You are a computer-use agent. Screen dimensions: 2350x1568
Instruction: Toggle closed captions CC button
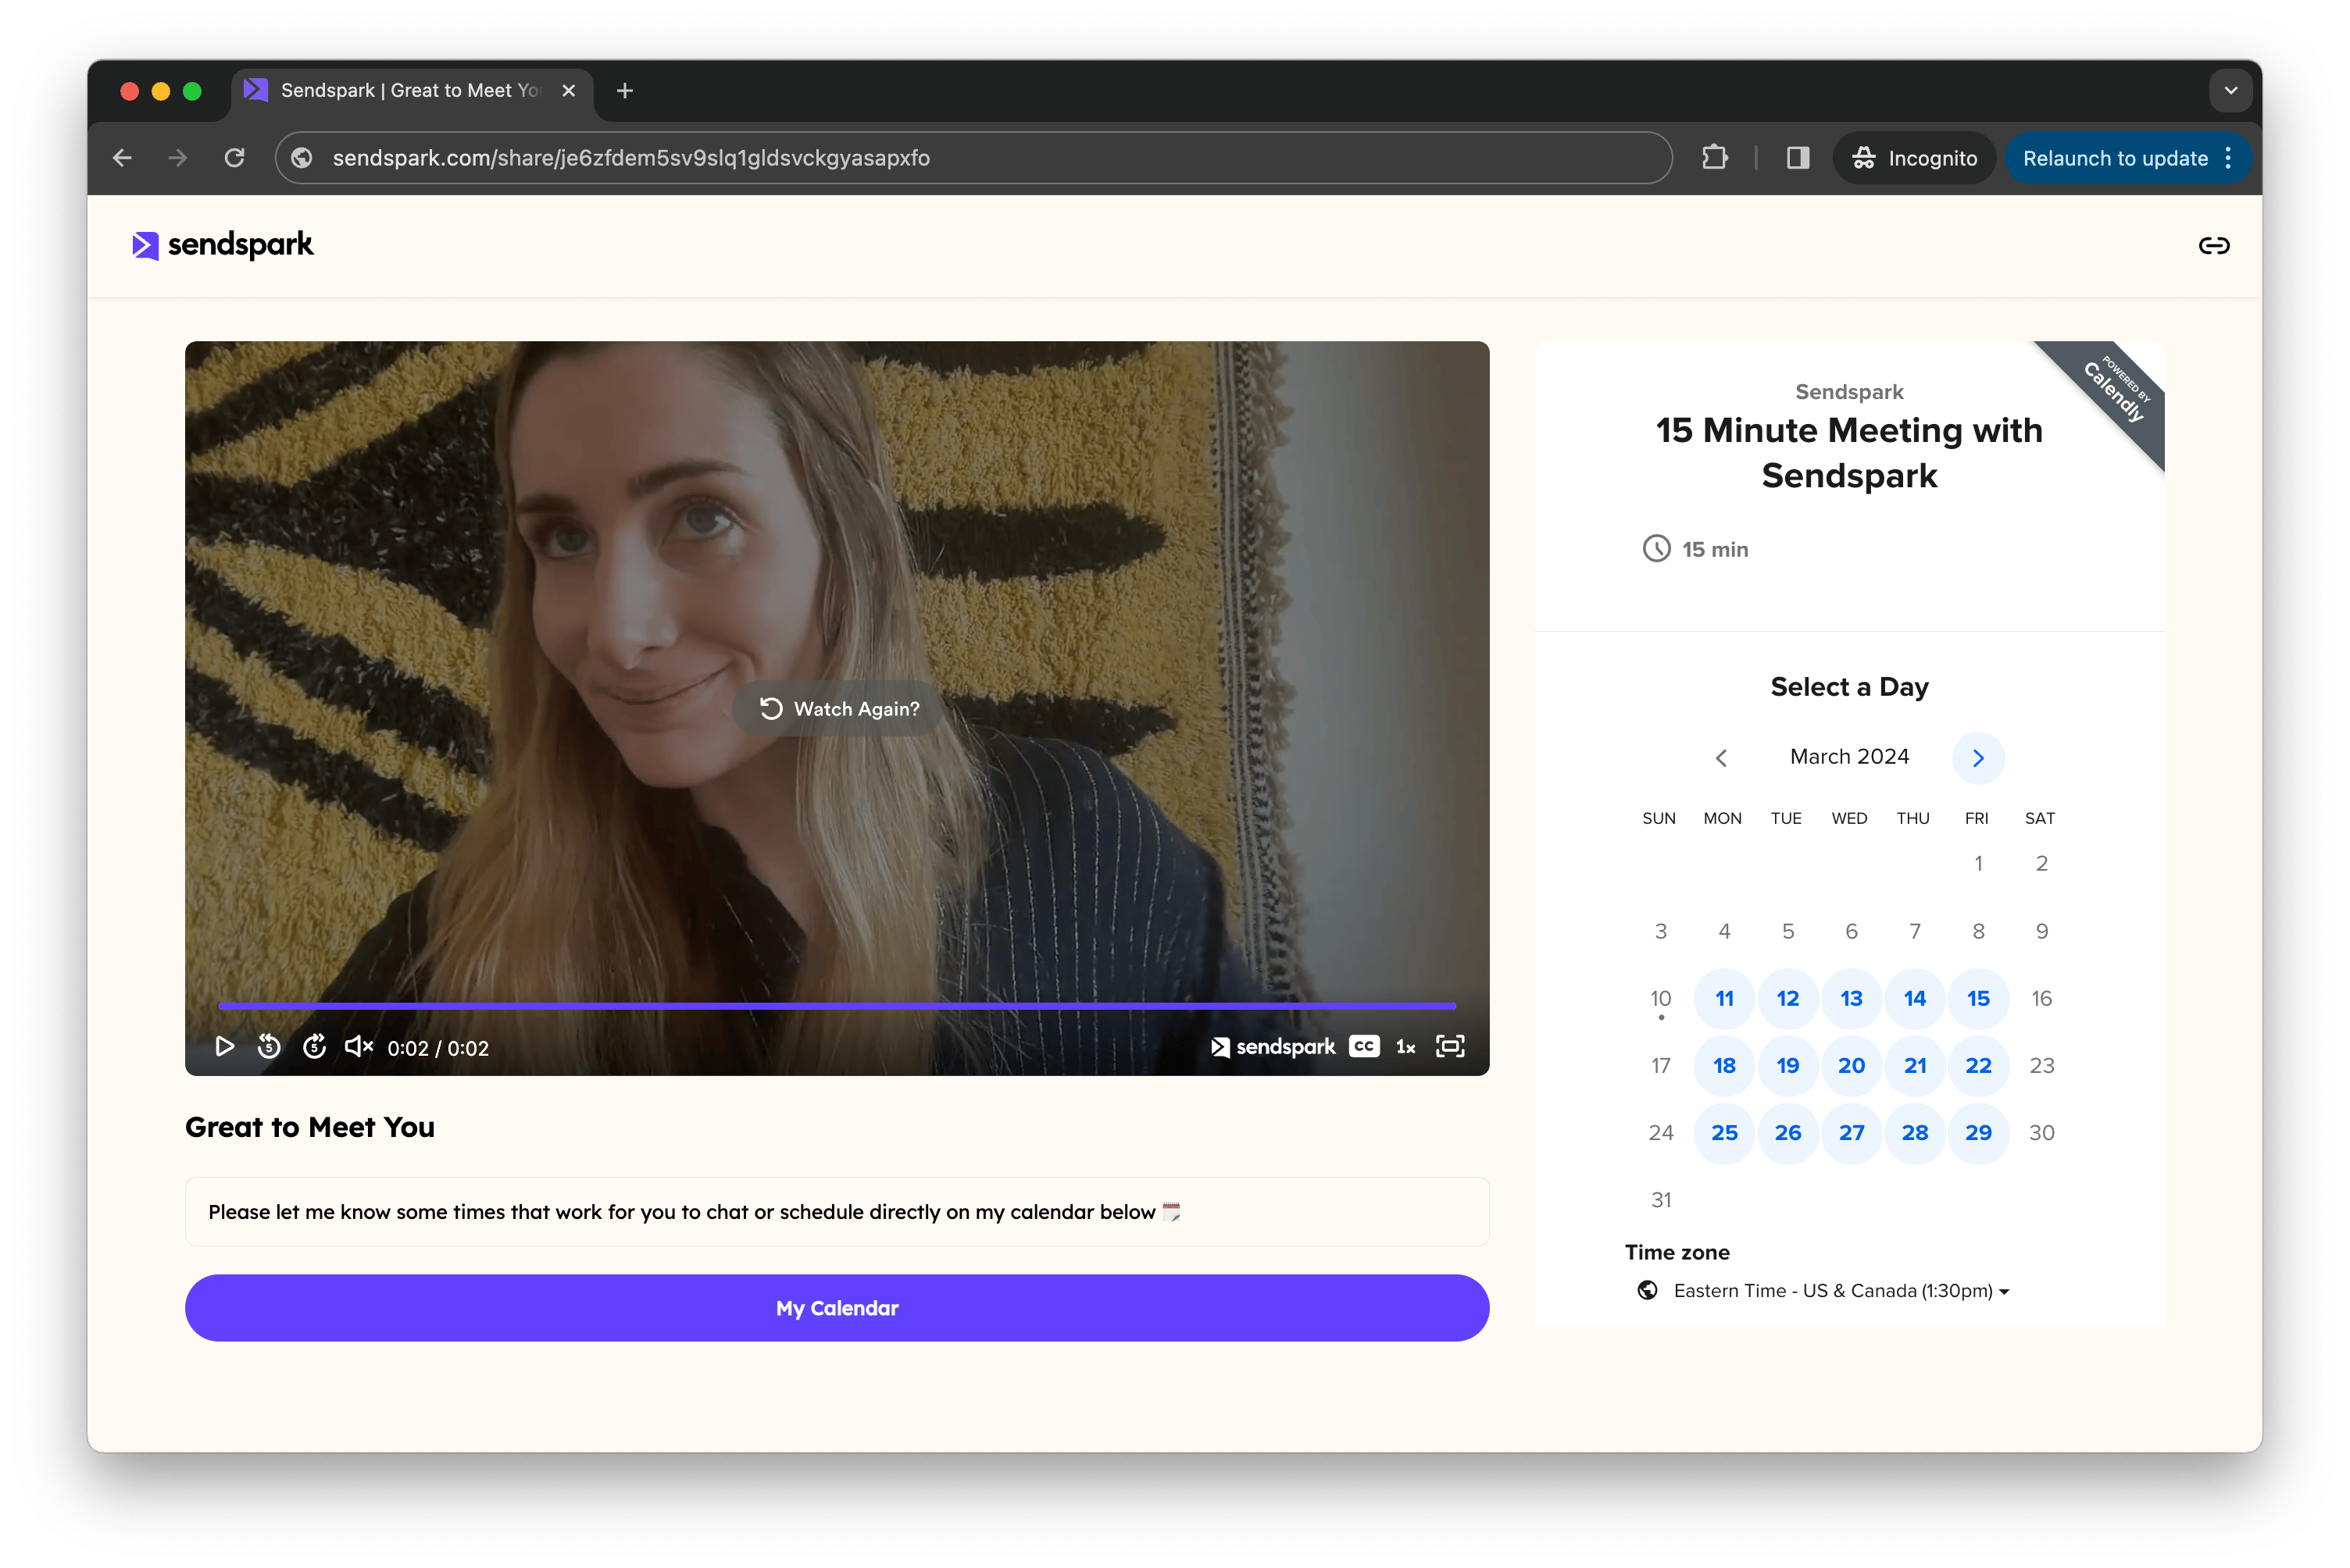1363,1046
